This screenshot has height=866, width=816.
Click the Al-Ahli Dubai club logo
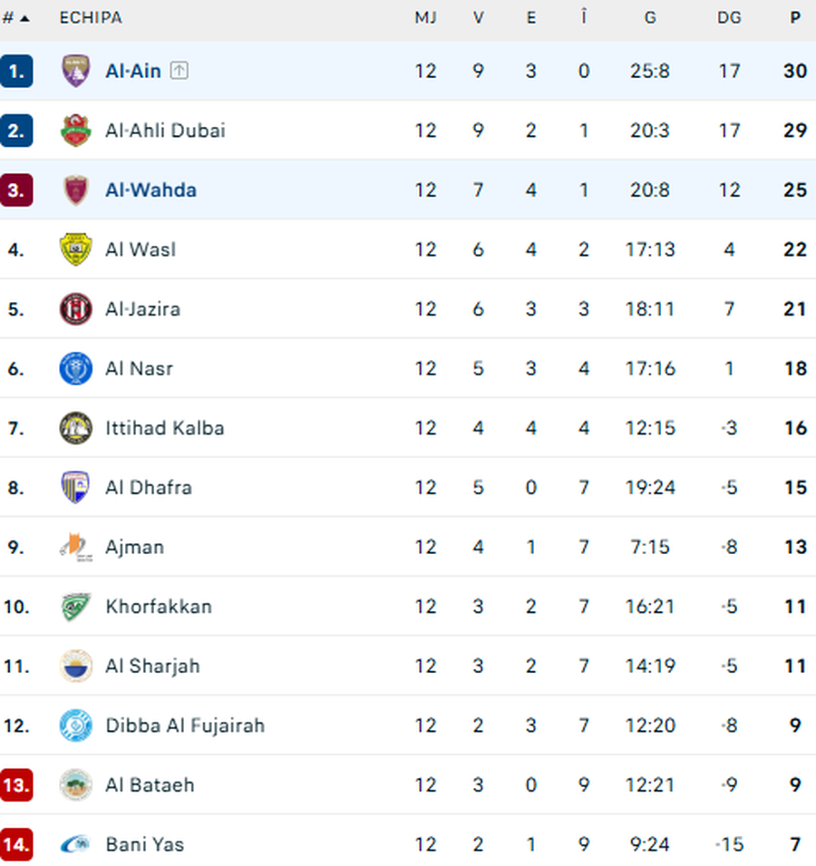click(x=75, y=131)
